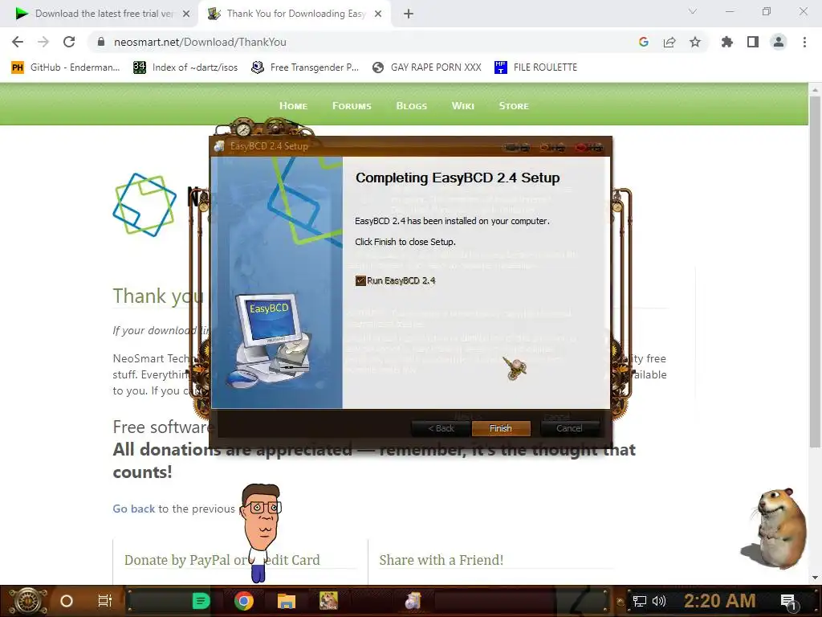Screen dimensions: 822x617
Task: Select the 'Thank You for Downloading' browser tab
Action: point(295,14)
